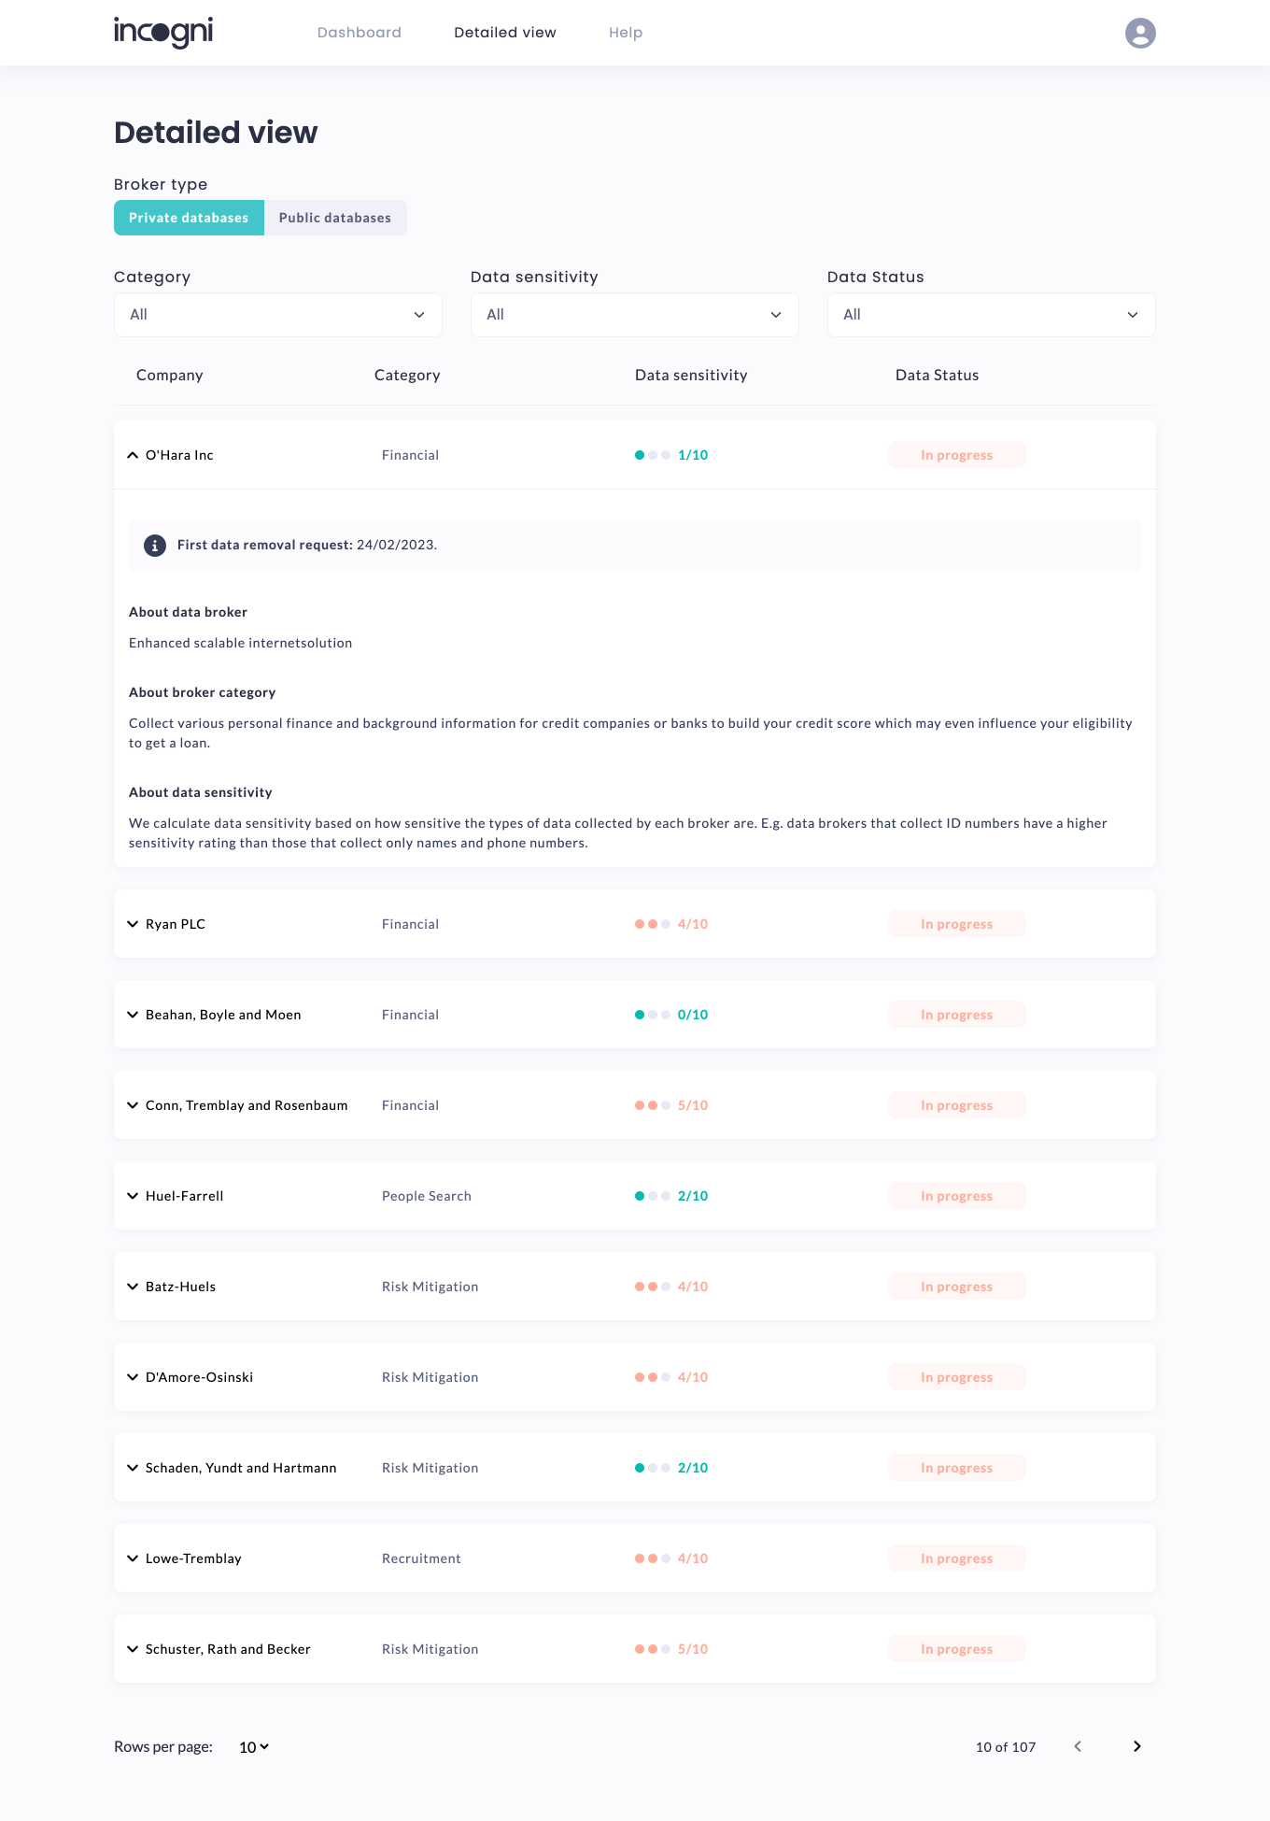The width and height of the screenshot is (1270, 1821).
Task: Click the '10 of 107' pagination text
Action: [1006, 1747]
